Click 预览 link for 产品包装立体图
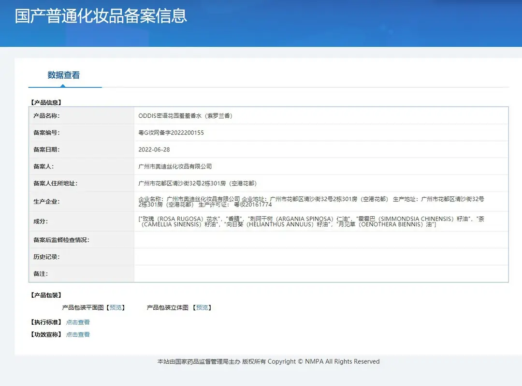The image size is (522, 386). [x=202, y=307]
